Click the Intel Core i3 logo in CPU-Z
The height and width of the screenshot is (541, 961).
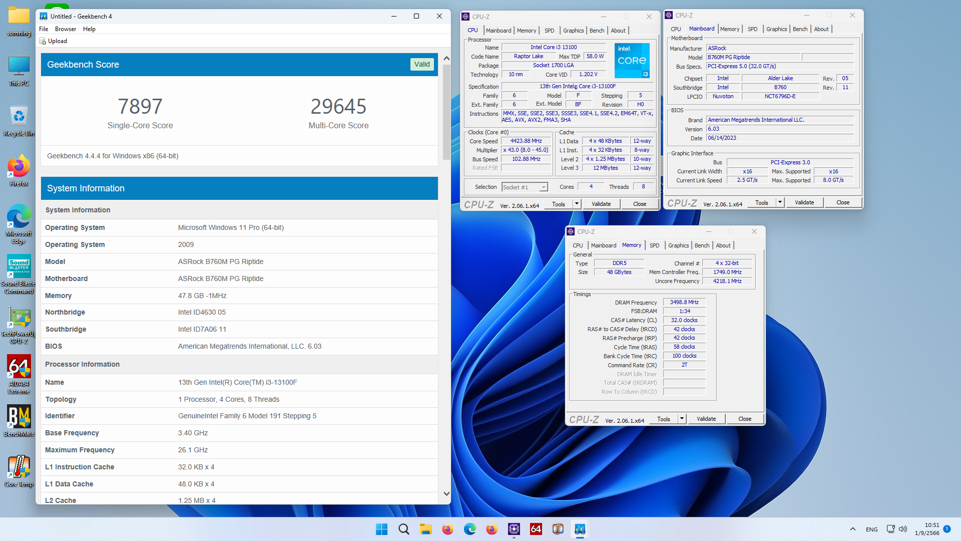pyautogui.click(x=632, y=60)
